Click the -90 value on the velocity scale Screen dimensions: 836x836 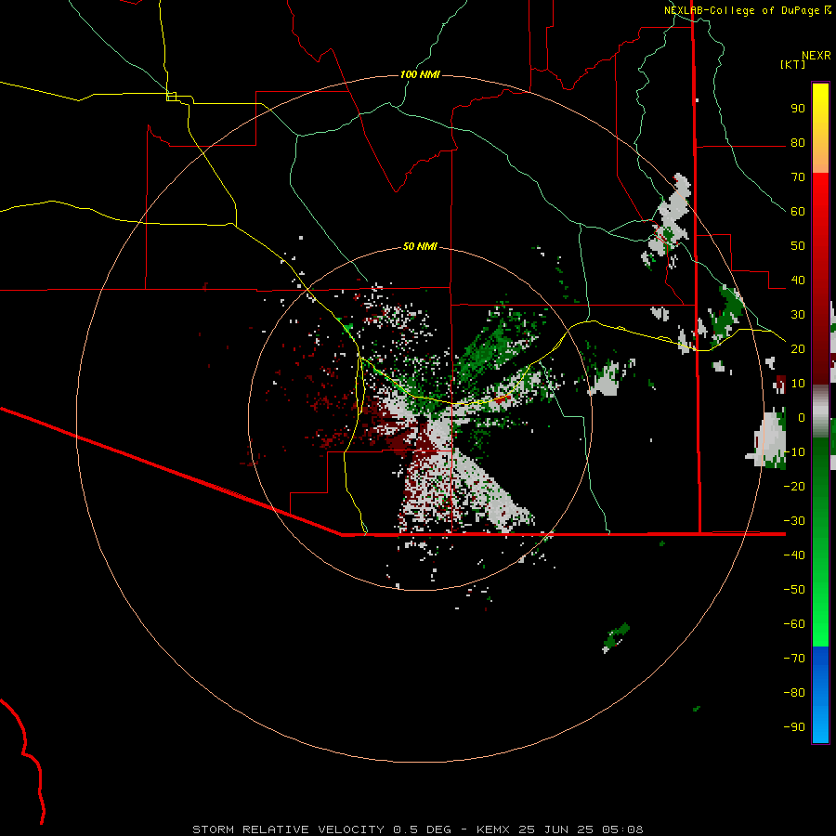[x=794, y=726]
